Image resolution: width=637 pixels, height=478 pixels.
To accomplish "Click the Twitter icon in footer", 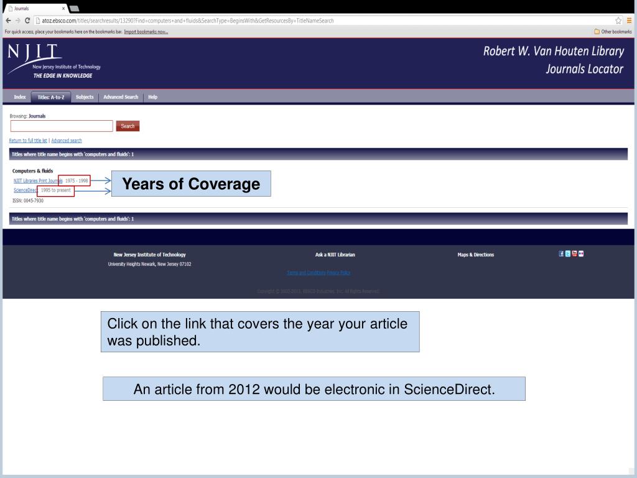I will 567,254.
